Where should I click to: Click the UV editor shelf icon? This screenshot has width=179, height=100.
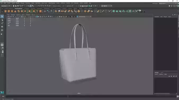click(130, 11)
